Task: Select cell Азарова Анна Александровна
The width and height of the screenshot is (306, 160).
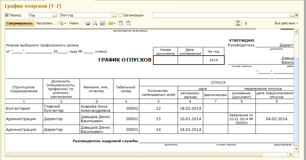Action: (x=97, y=109)
